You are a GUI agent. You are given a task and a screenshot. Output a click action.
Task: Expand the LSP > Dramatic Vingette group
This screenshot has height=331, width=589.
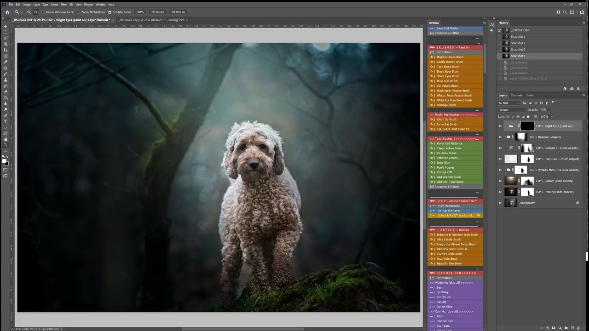[505, 137]
